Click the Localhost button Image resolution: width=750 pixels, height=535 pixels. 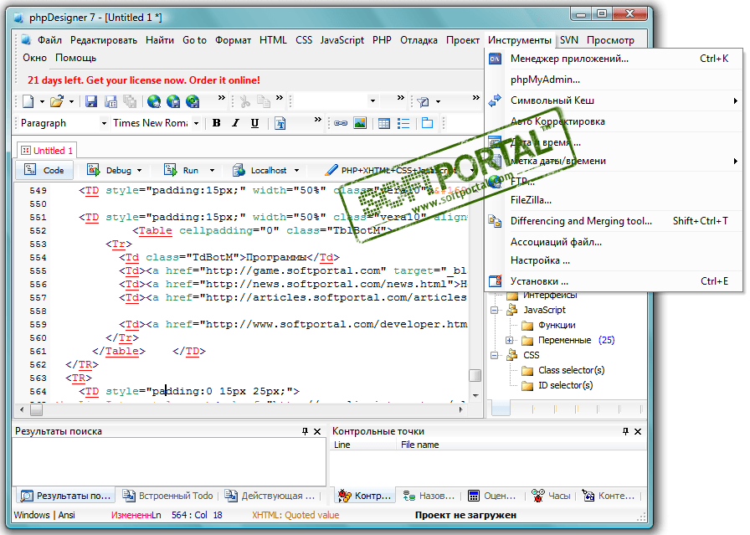260,170
